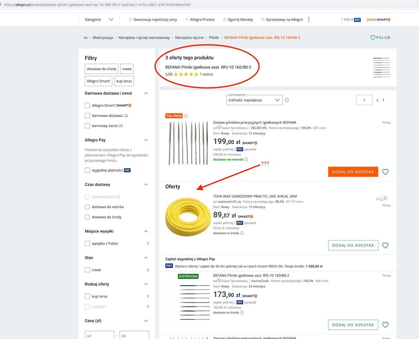
Task: Tick the 'wygodne płatności' PAY checkbox
Action: [x=87, y=170]
